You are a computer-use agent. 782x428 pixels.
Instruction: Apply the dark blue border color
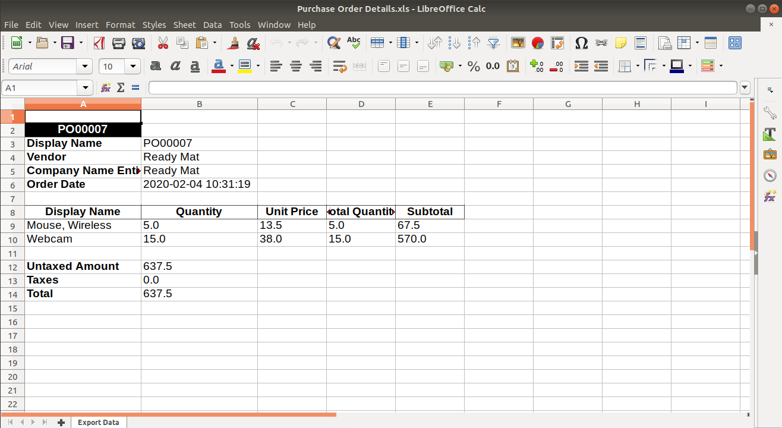click(x=676, y=66)
